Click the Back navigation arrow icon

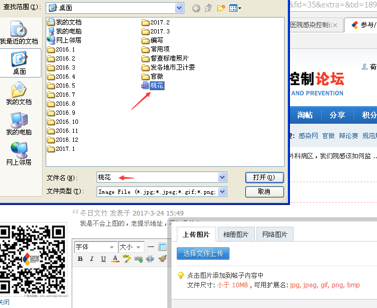click(x=196, y=8)
